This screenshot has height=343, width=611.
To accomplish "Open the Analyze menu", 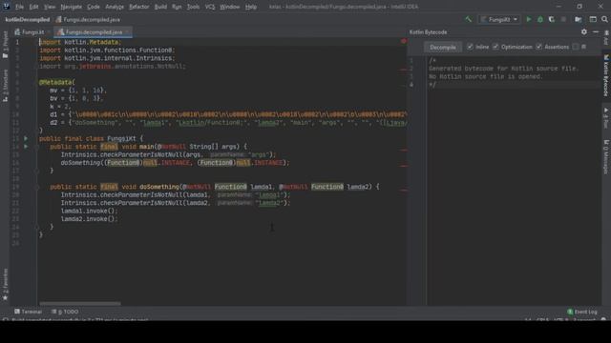I will click(x=115, y=7).
